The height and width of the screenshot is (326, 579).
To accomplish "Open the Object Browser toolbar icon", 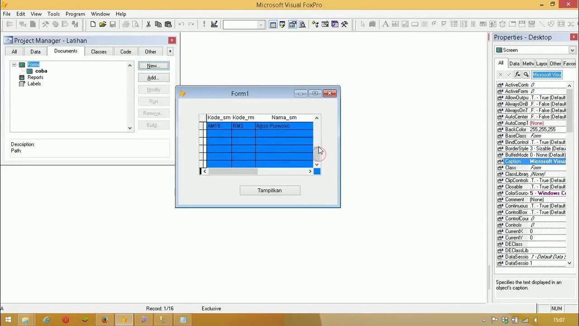I will [x=325, y=24].
